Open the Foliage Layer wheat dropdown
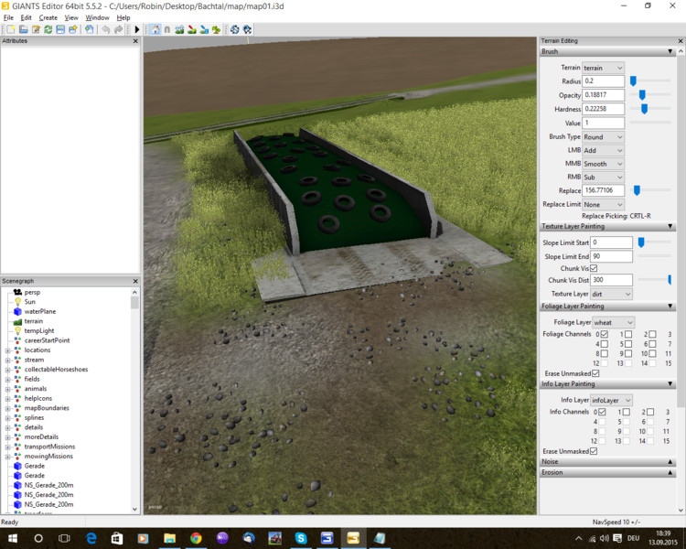 [x=613, y=322]
